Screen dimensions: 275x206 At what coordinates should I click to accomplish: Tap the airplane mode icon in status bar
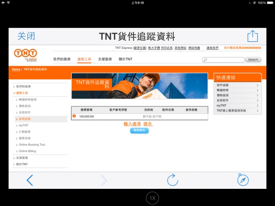click(x=3, y=3)
